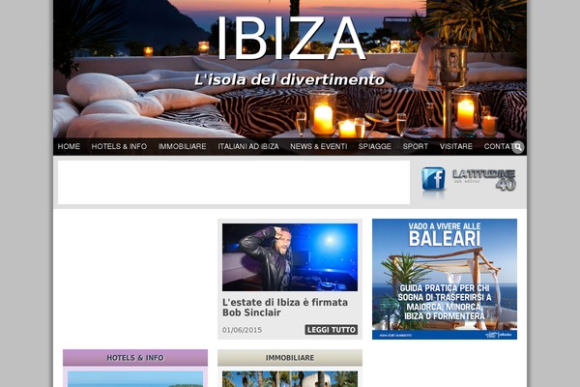The height and width of the screenshot is (387, 580).
Task: Select Italiani ad Ibiza in navigation
Action: click(248, 146)
